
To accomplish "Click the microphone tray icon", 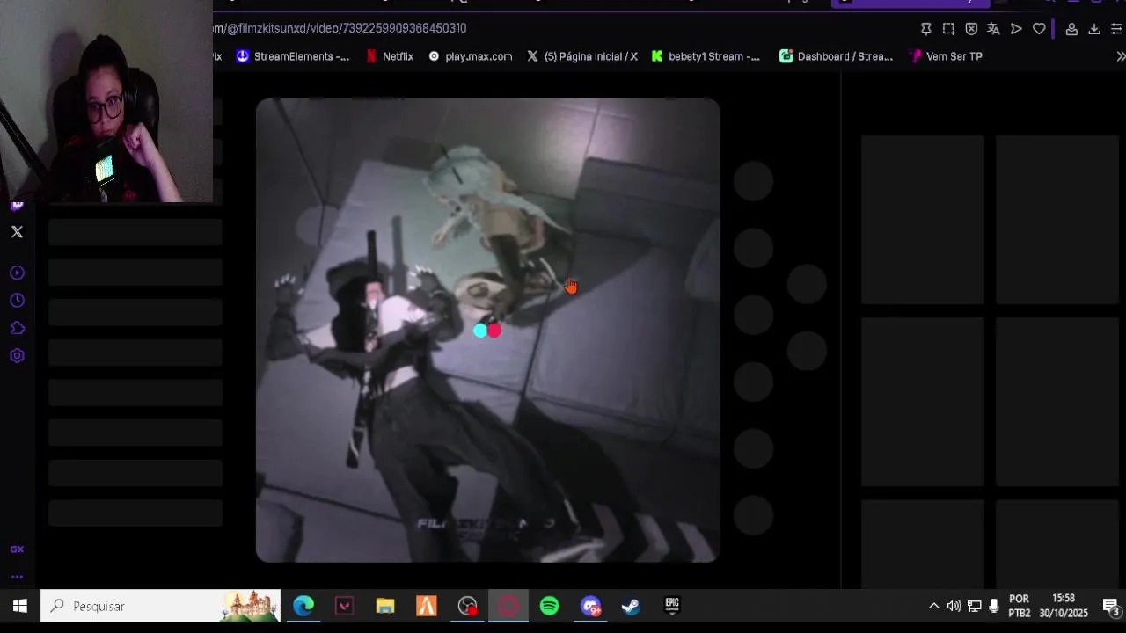I will tap(994, 606).
